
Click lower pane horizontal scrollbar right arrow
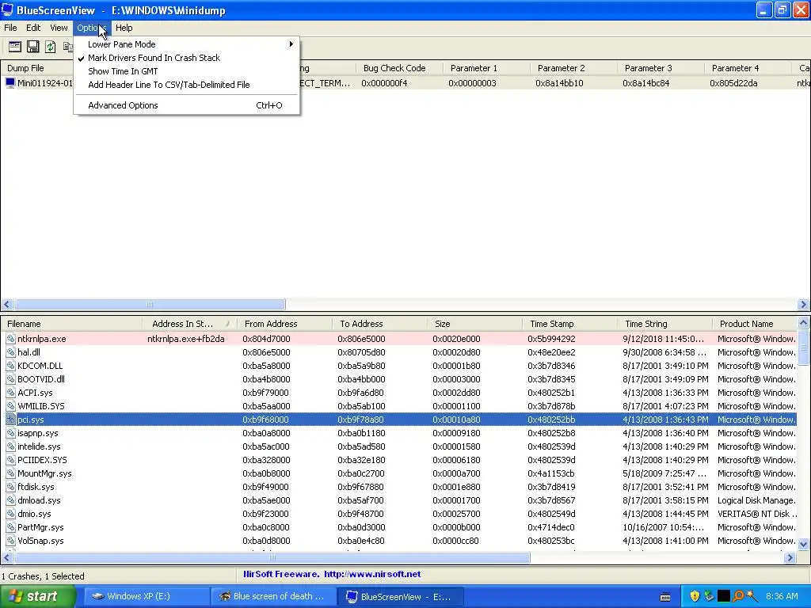790,558
